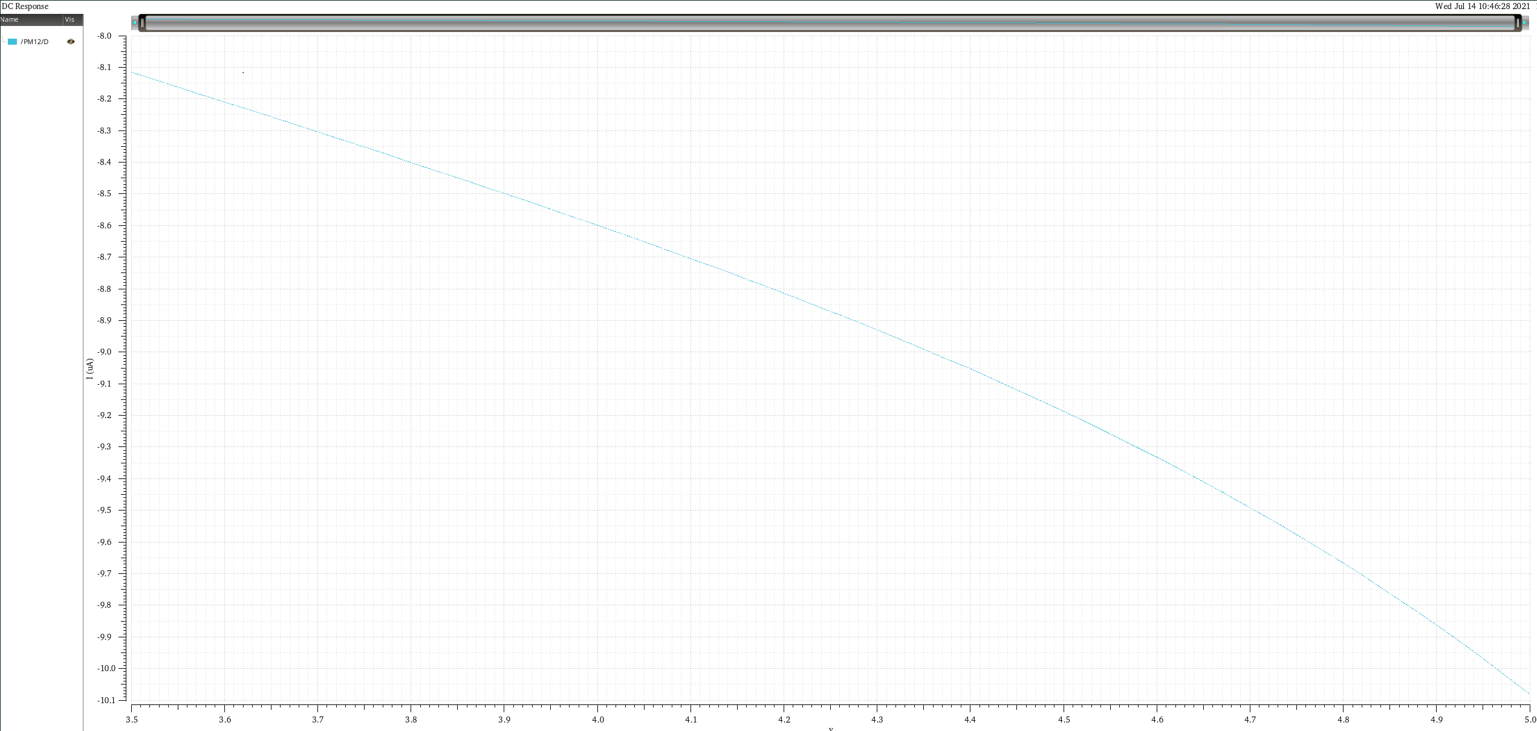This screenshot has height=731, width=1537.
Task: Click the -8.0 y-axis tick label
Action: [105, 36]
